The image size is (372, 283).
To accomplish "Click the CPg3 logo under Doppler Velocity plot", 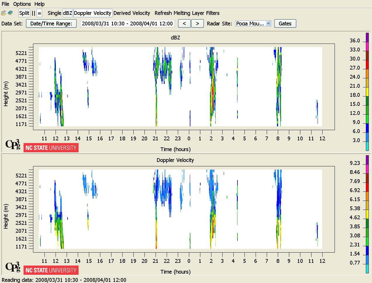I will coord(13,266).
